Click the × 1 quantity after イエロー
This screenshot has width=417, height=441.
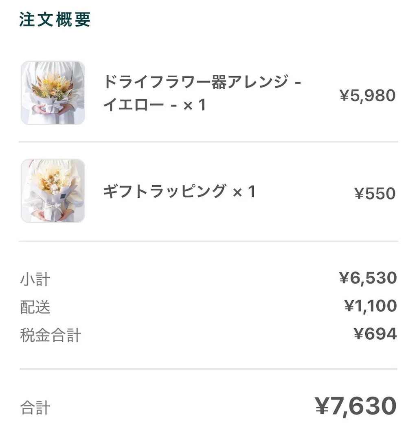tap(194, 105)
